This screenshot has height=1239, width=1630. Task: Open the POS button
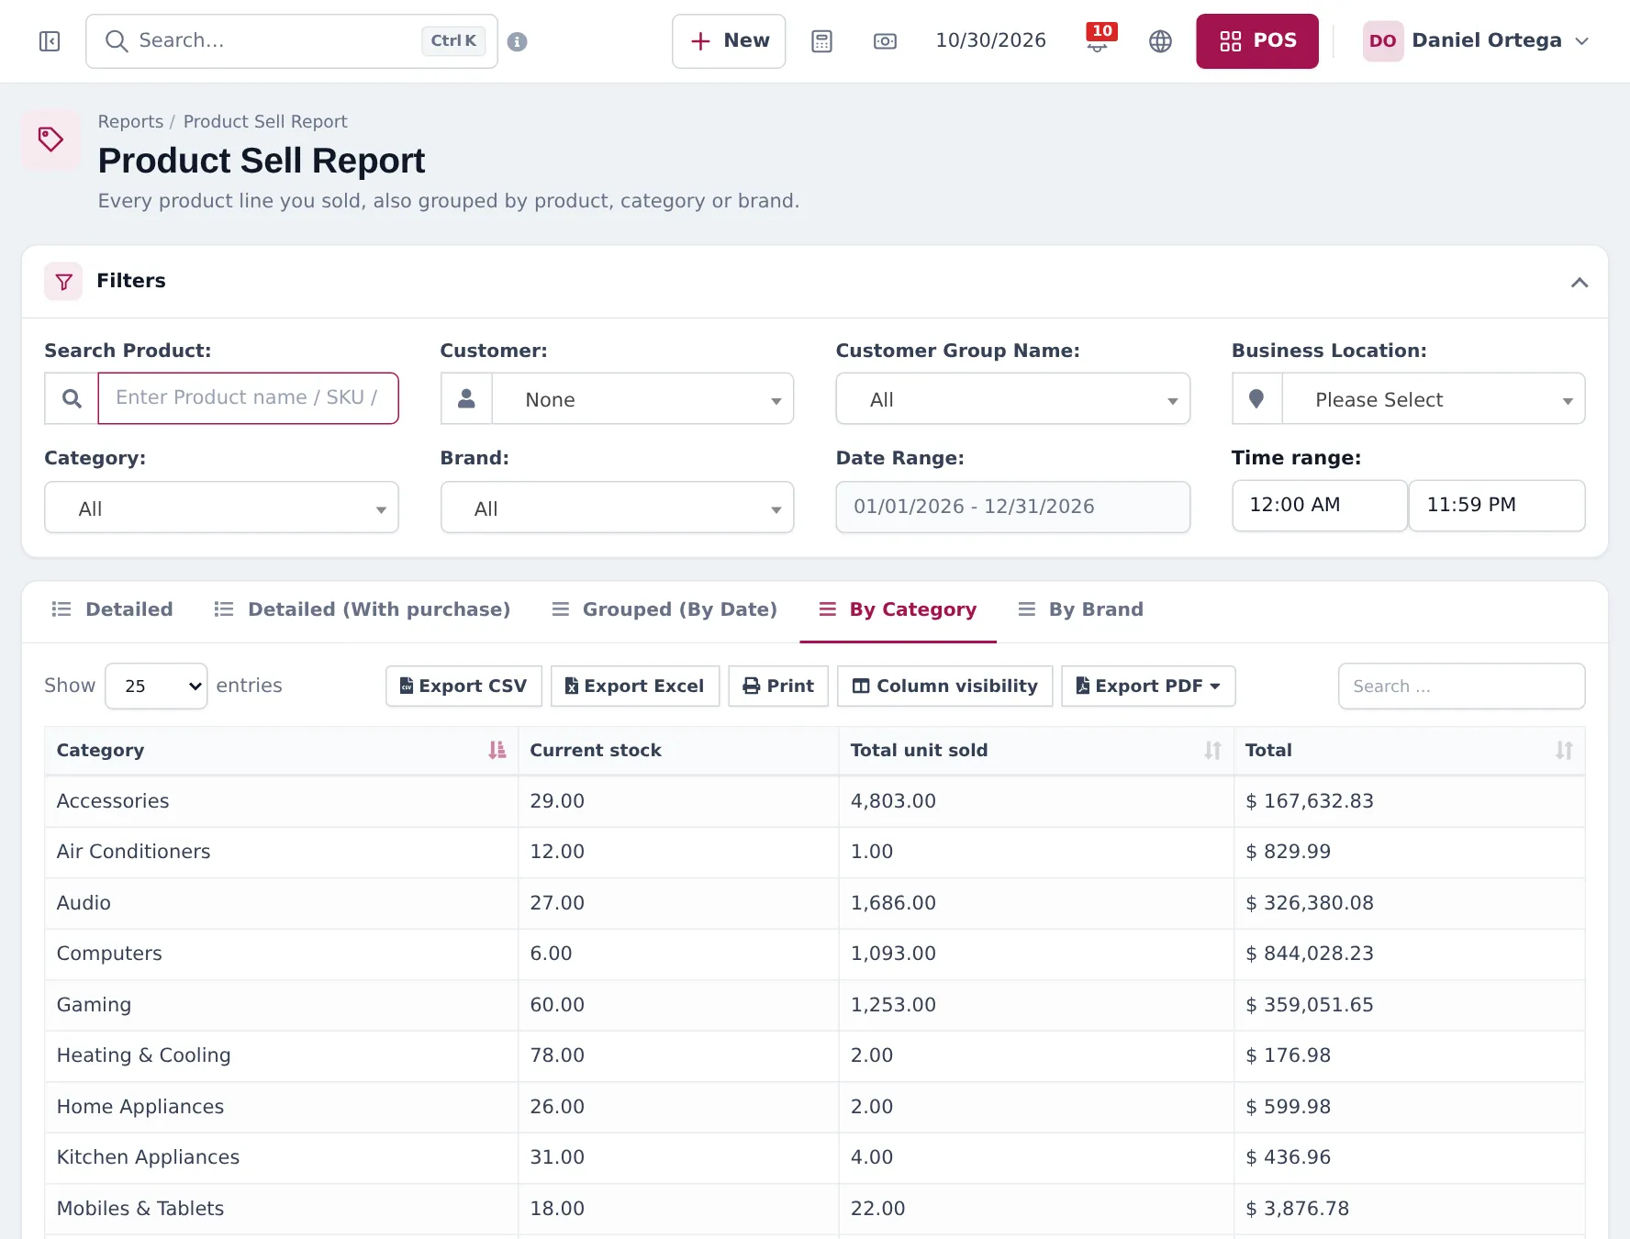click(x=1257, y=41)
